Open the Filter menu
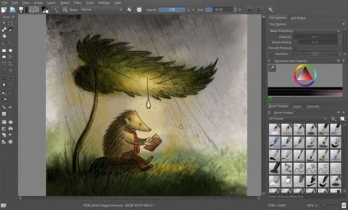Screen dimensions: 348x210 78,3
